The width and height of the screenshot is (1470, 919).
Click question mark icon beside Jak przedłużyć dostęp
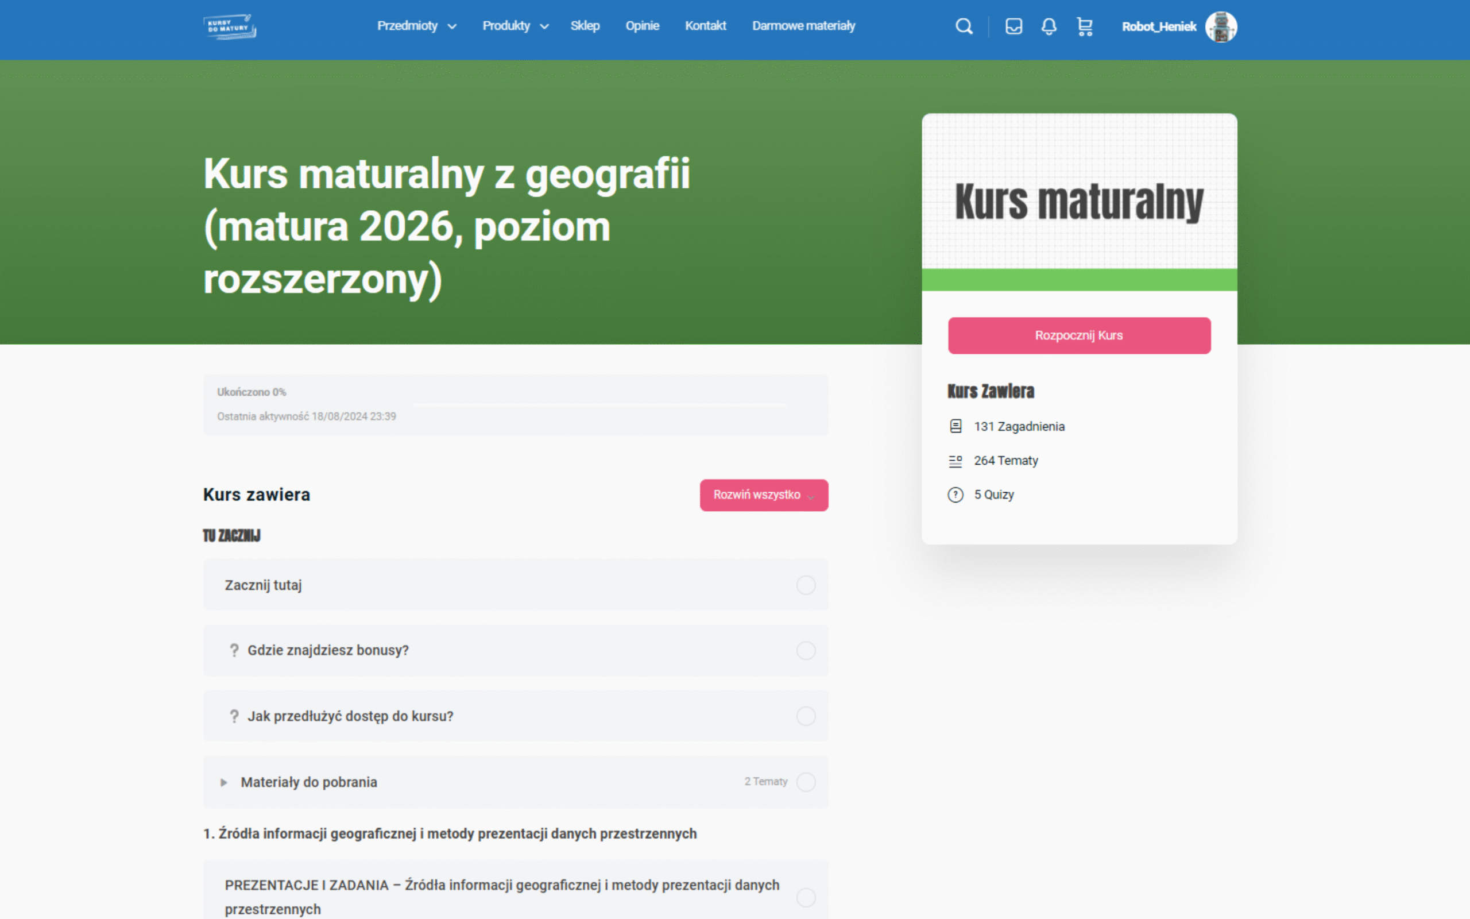point(234,716)
